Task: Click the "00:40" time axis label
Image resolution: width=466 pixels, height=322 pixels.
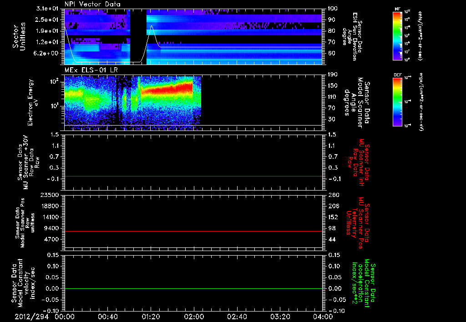Action: coord(107,317)
